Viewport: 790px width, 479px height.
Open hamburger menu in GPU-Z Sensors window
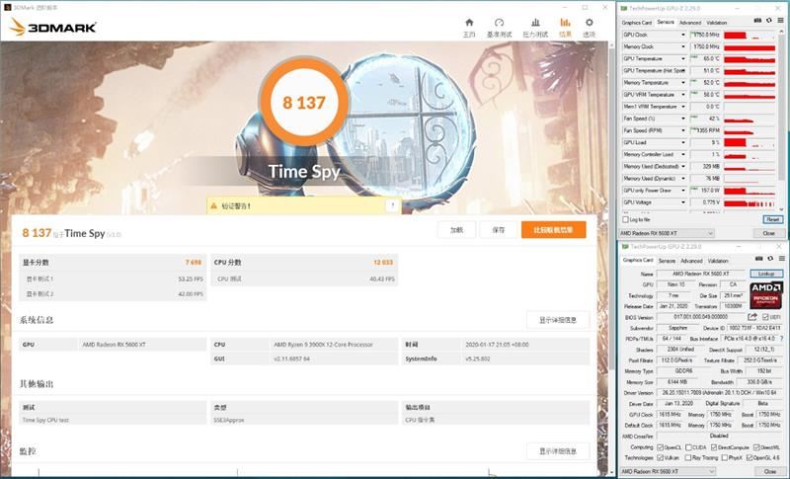point(780,21)
